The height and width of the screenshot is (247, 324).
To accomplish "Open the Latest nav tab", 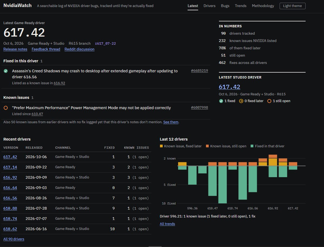I will click(193, 6).
